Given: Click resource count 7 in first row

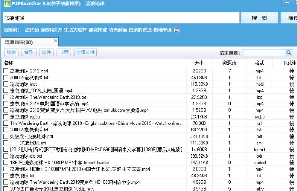Looking at the screenshot, I should 229,71.
